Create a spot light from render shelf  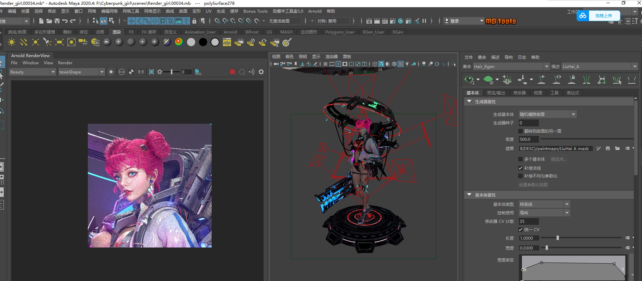pyautogui.click(x=48, y=42)
